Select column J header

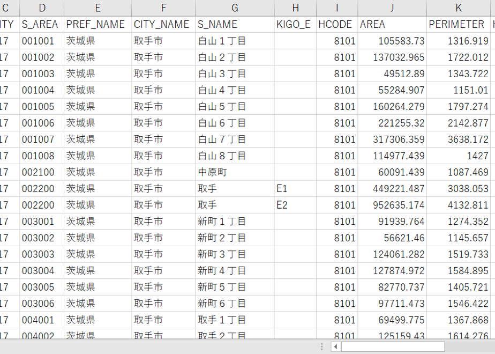pos(392,8)
